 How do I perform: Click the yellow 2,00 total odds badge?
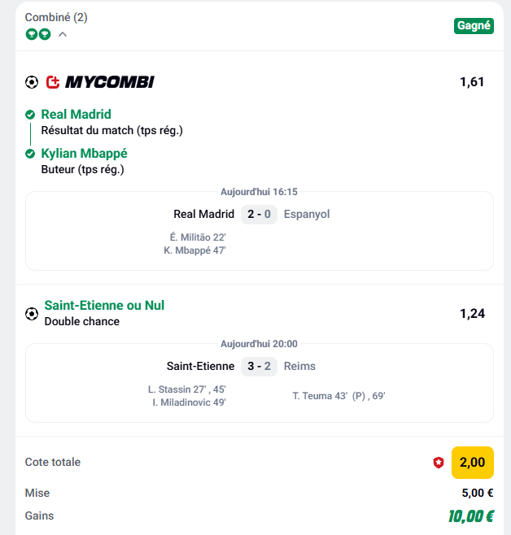(x=472, y=462)
